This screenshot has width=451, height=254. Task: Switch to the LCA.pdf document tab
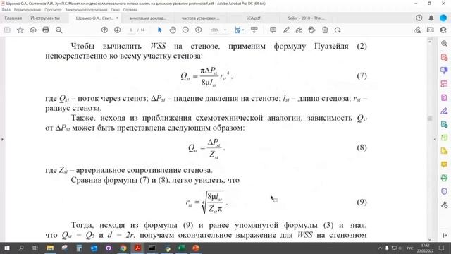click(x=253, y=18)
